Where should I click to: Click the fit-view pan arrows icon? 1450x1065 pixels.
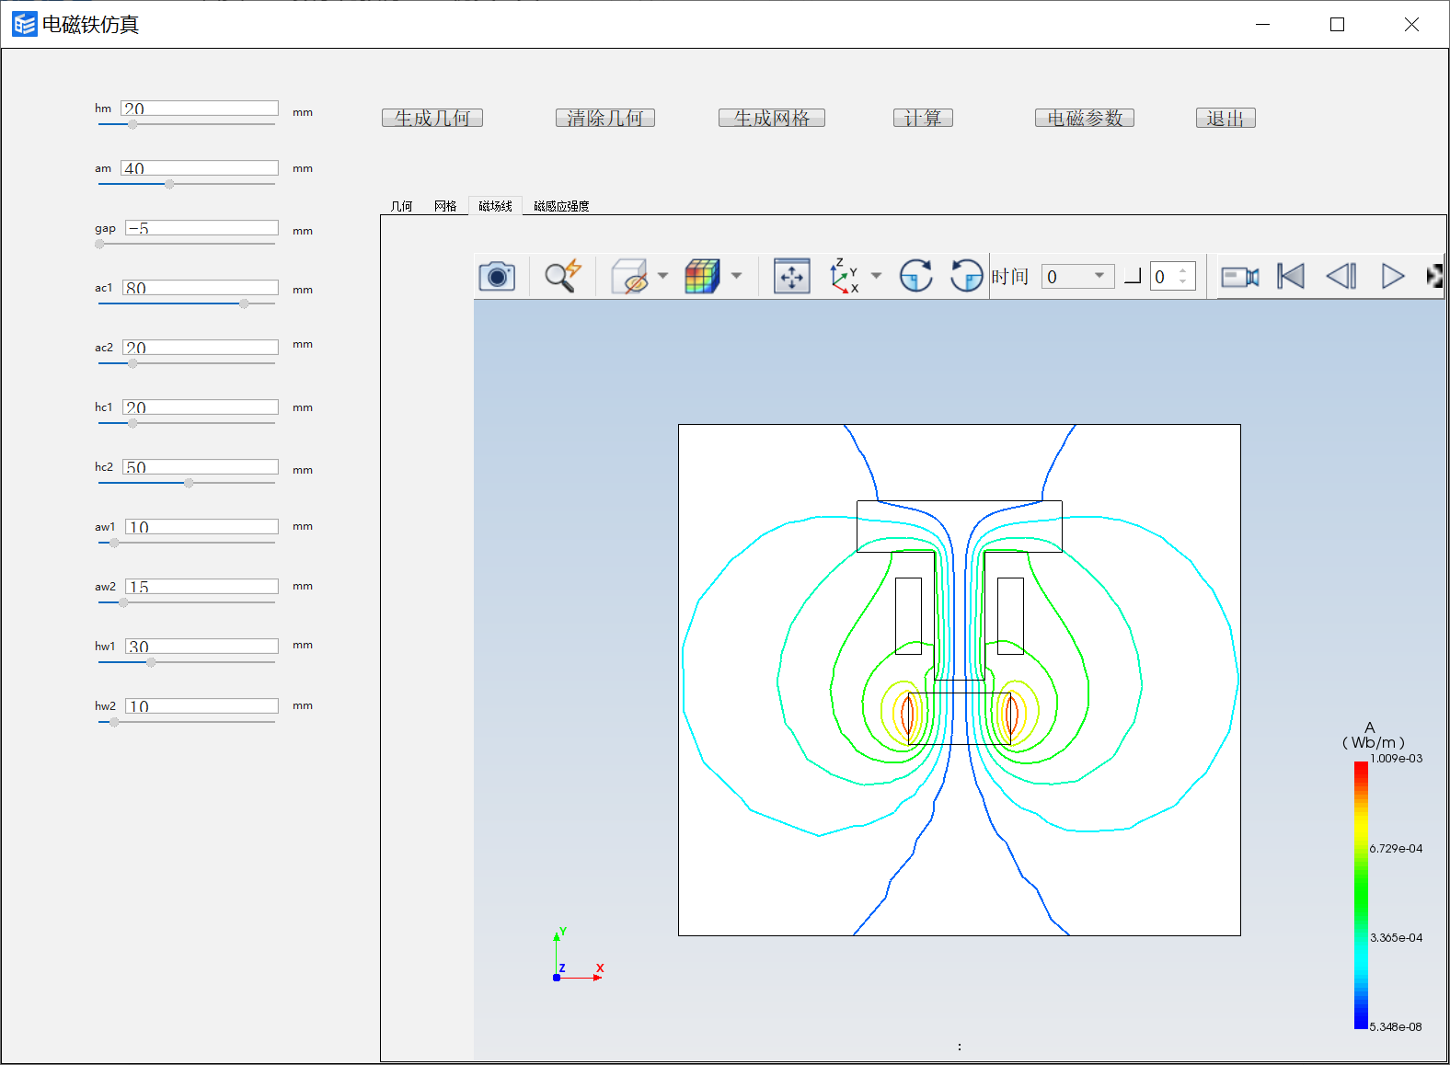click(x=792, y=276)
